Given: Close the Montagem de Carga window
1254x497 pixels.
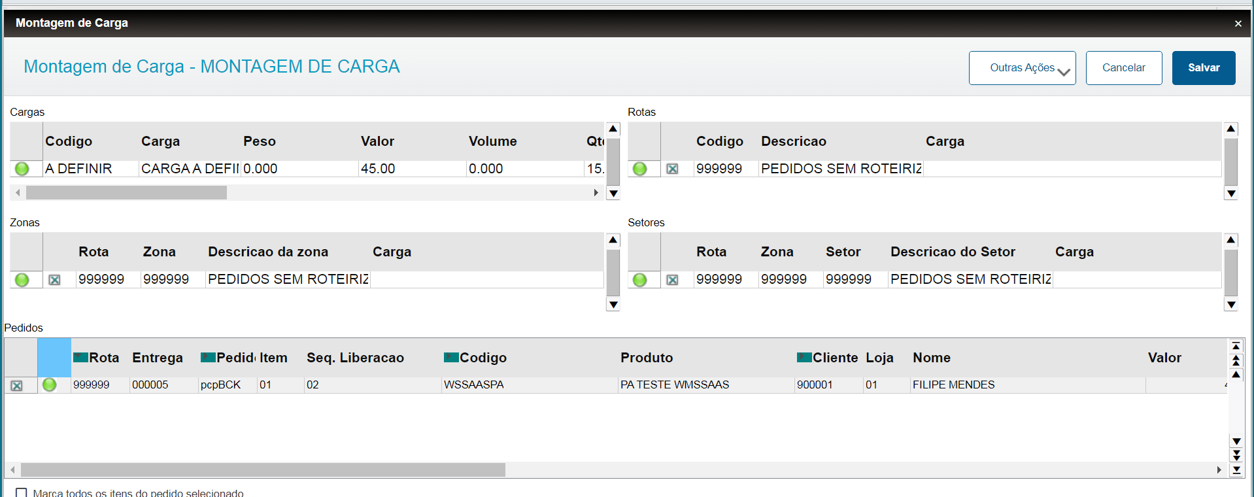Looking at the screenshot, I should click(1238, 24).
